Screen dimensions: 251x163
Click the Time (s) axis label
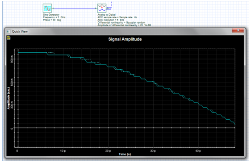[125, 154]
